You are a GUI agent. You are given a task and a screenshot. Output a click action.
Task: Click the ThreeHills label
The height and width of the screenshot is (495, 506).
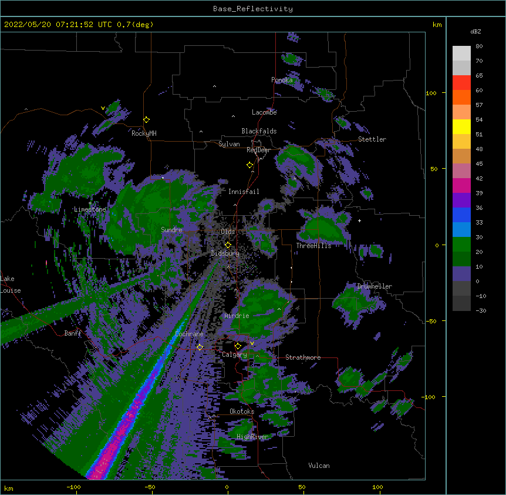click(x=313, y=246)
